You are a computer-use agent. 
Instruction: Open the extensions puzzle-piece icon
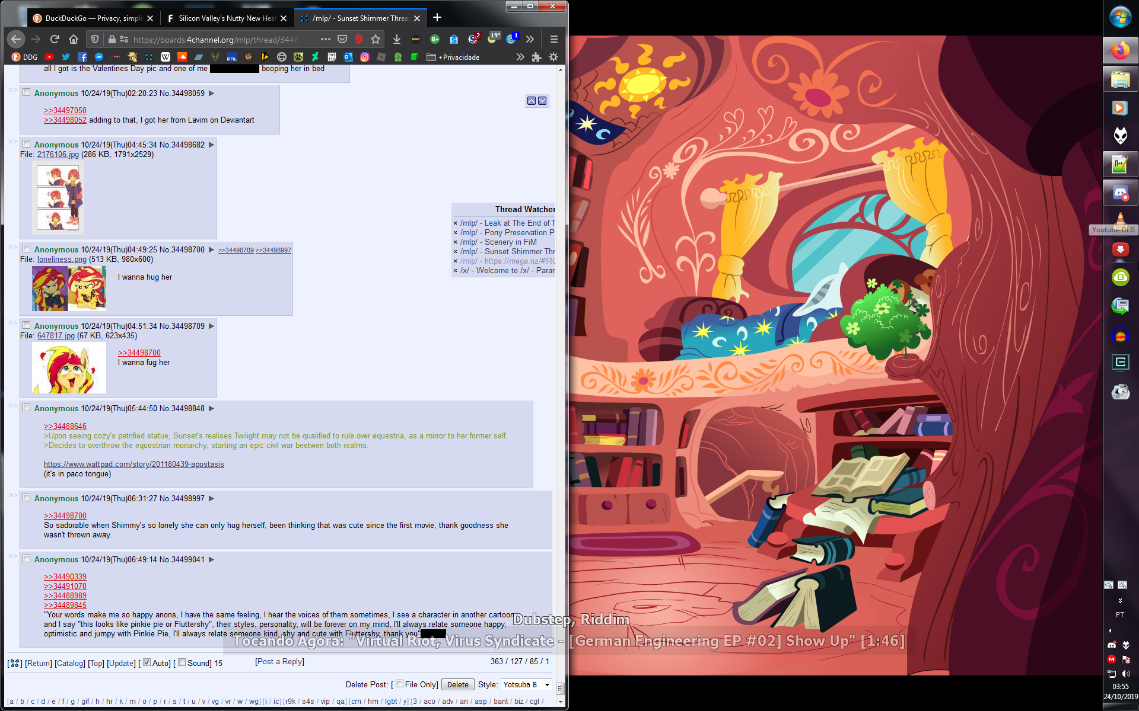(x=537, y=57)
